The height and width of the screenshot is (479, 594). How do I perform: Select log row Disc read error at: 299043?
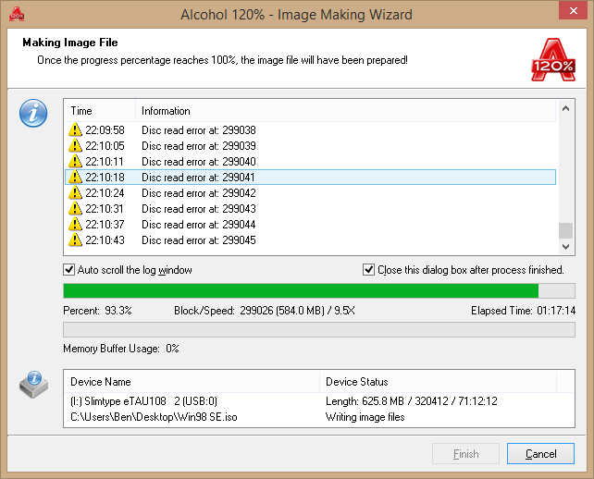310,208
